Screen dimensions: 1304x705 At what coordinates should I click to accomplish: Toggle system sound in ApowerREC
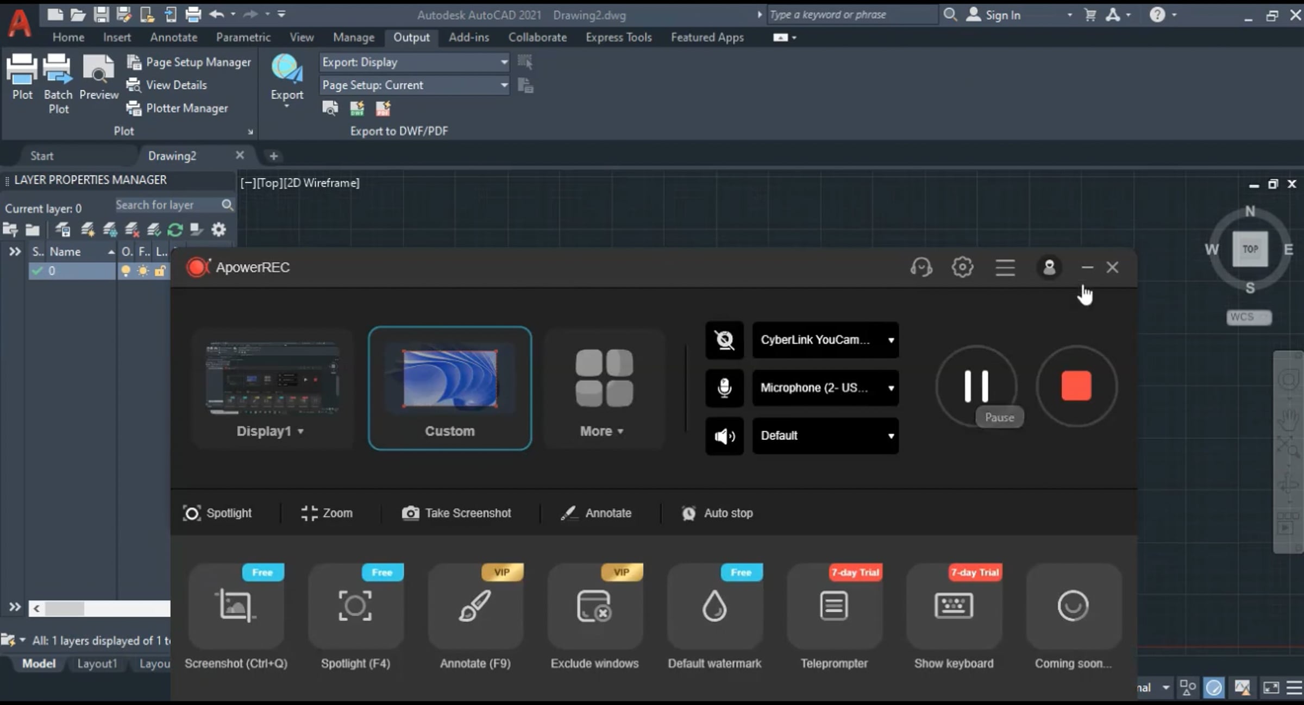click(724, 436)
